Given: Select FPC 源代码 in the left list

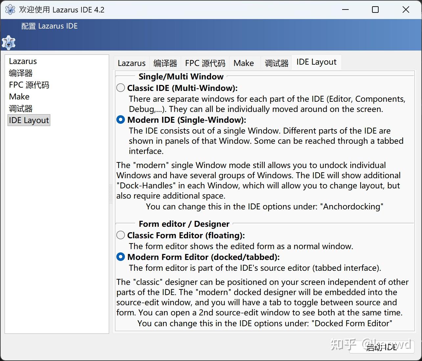Looking at the screenshot, I should pyautogui.click(x=29, y=85).
